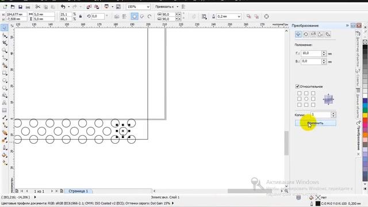Image resolution: width=368 pixels, height=207 pixels.
Task: Cut selection with the scissors icon
Action: coord(38,7)
